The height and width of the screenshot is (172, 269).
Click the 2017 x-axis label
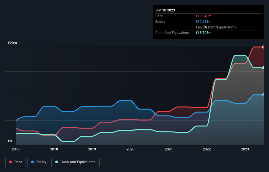coord(16,149)
